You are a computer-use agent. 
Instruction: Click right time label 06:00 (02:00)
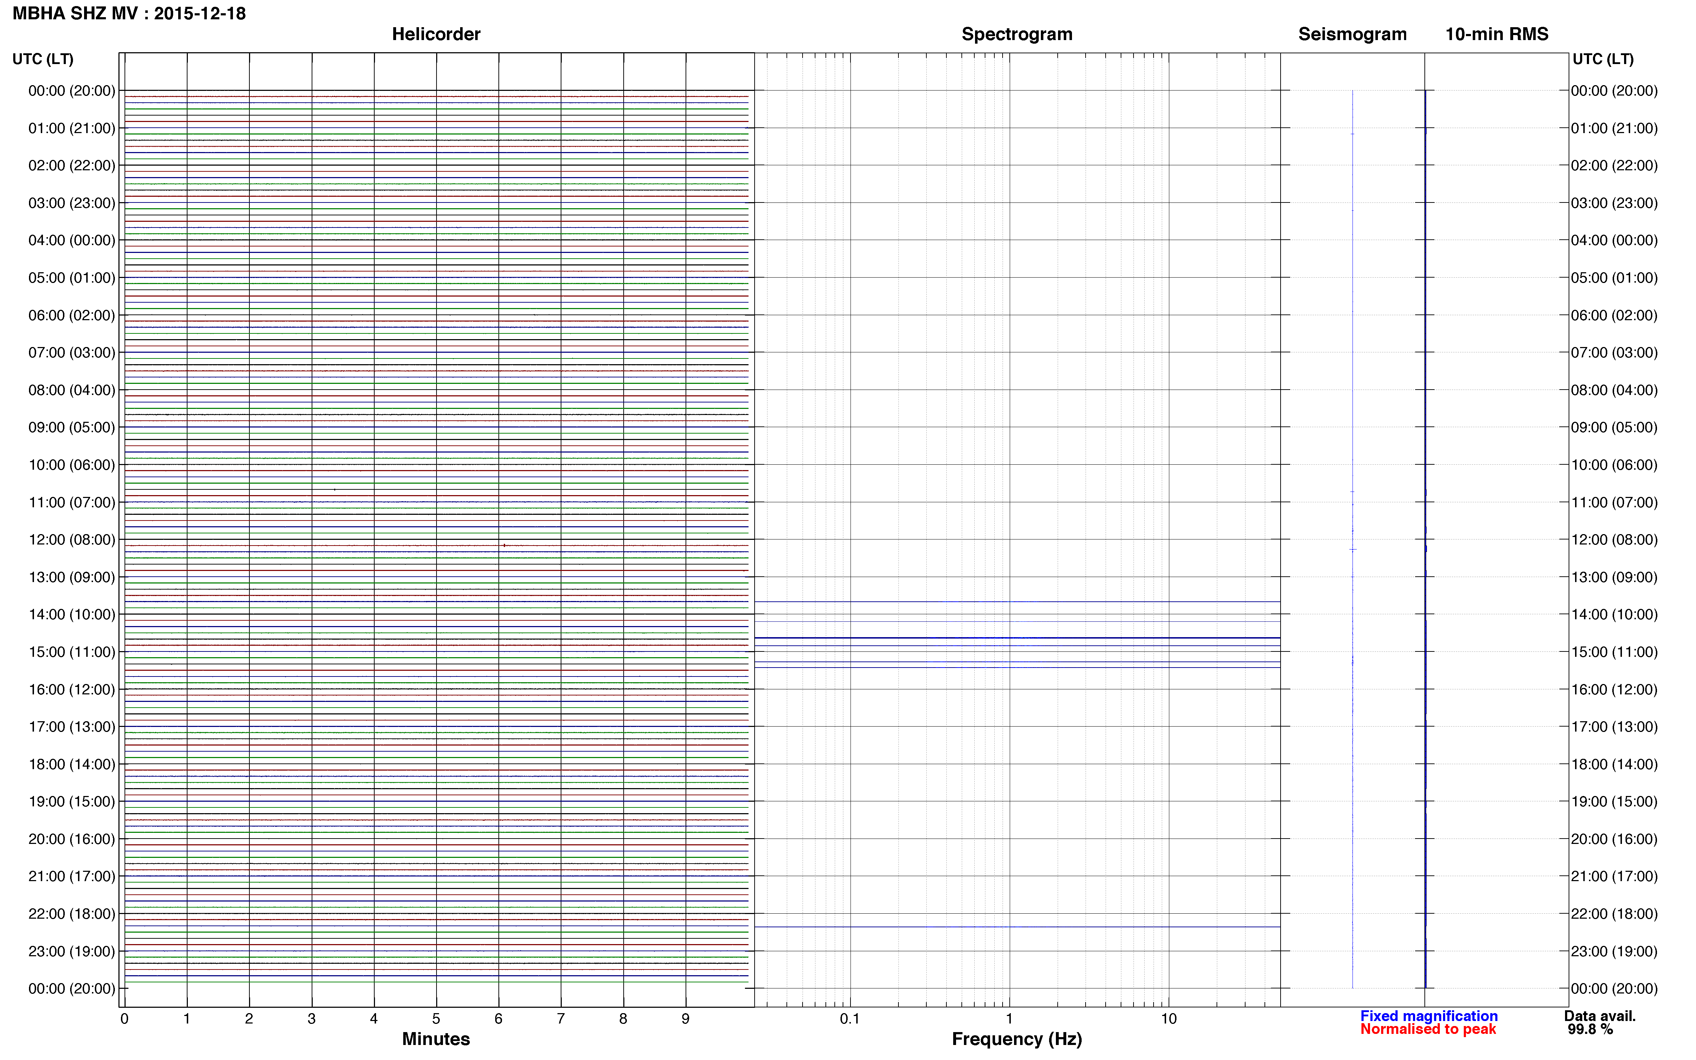pyautogui.click(x=1614, y=316)
